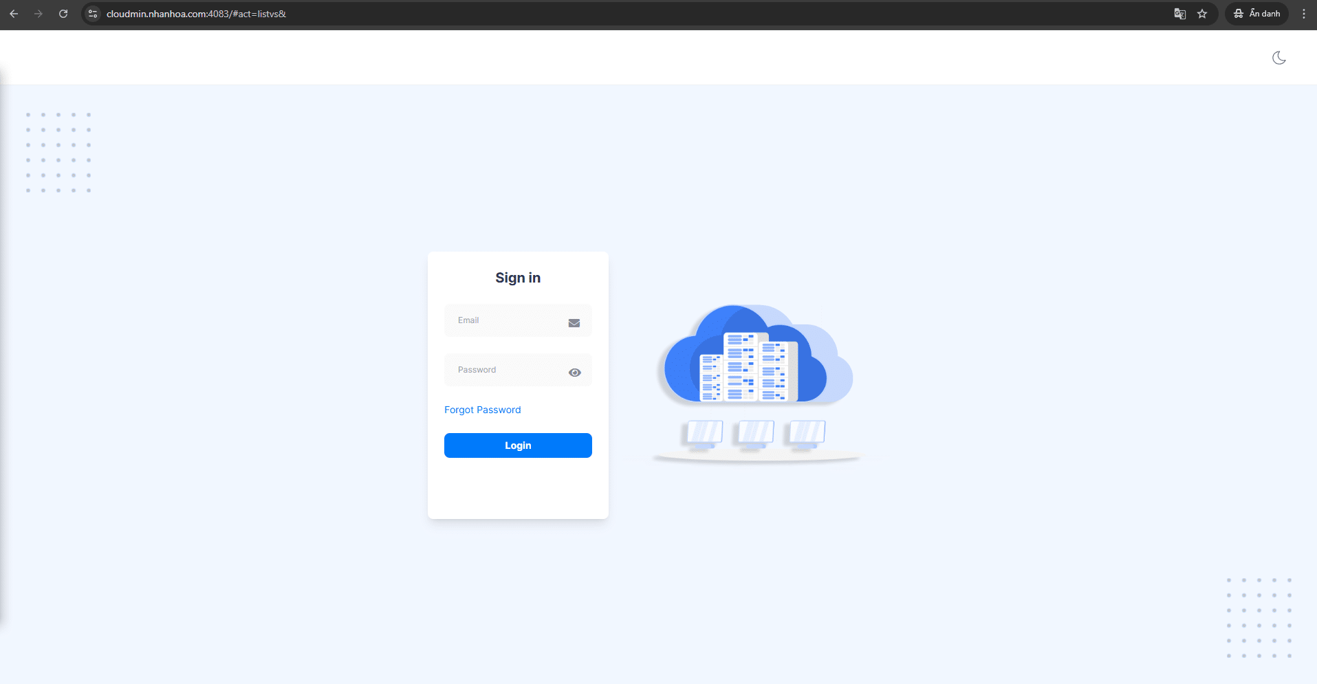The image size is (1317, 684).
Task: Open the browser three-dot menu
Action: click(x=1303, y=14)
